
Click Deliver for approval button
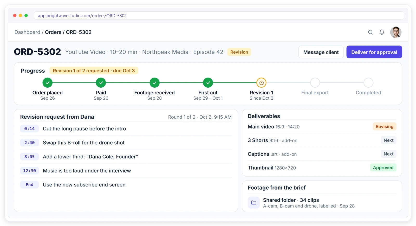coord(374,52)
